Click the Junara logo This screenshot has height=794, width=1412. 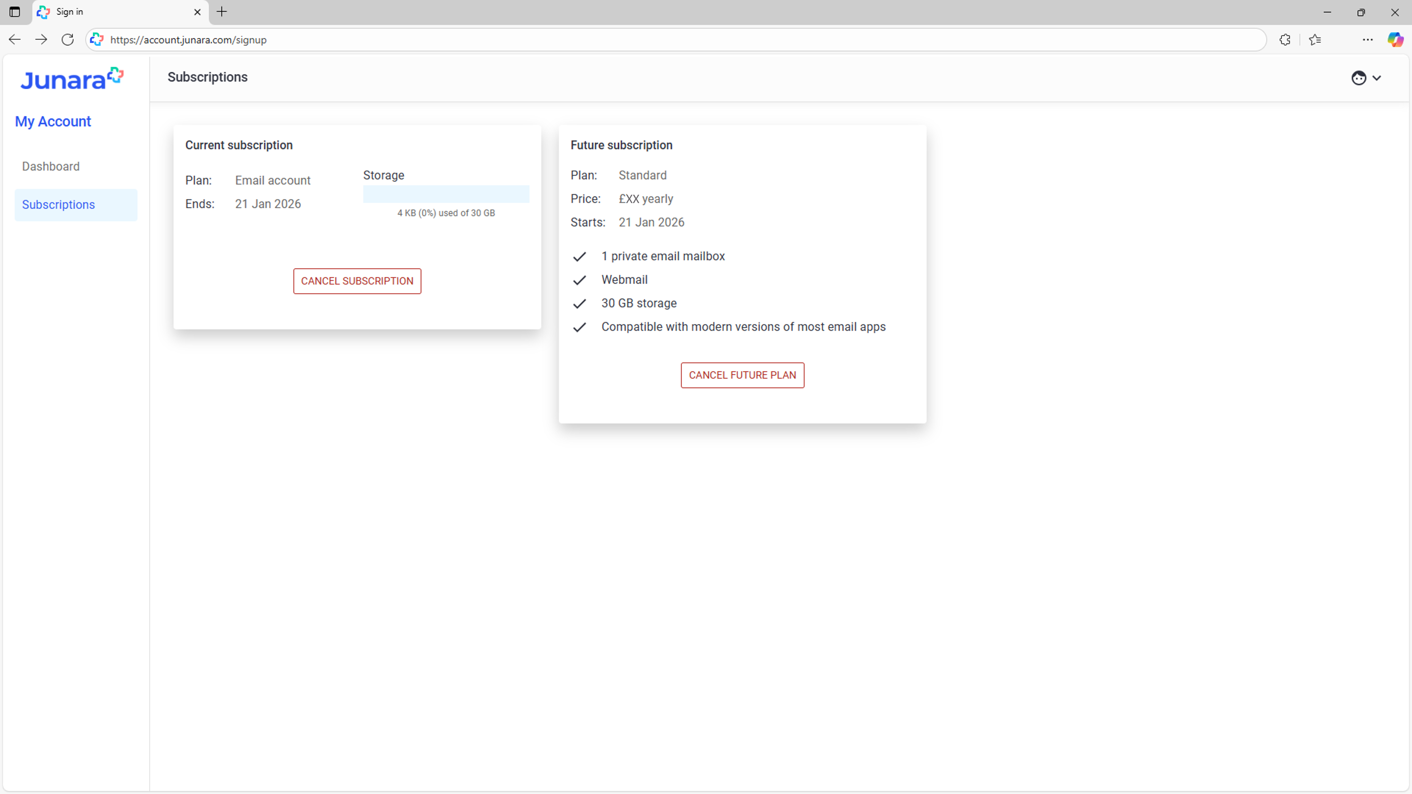(72, 79)
